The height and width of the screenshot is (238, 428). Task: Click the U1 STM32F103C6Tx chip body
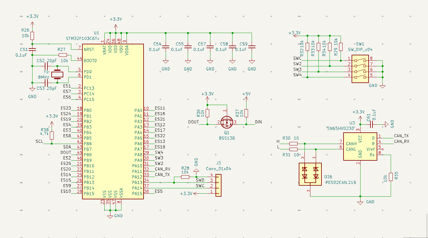click(113, 121)
